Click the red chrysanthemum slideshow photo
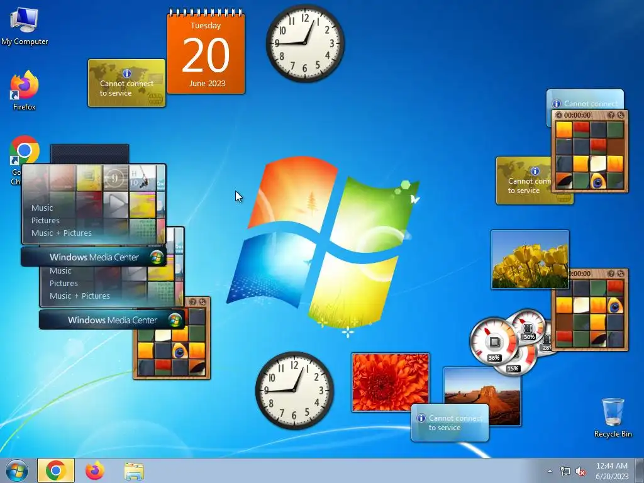Image resolution: width=644 pixels, height=483 pixels. click(x=390, y=382)
